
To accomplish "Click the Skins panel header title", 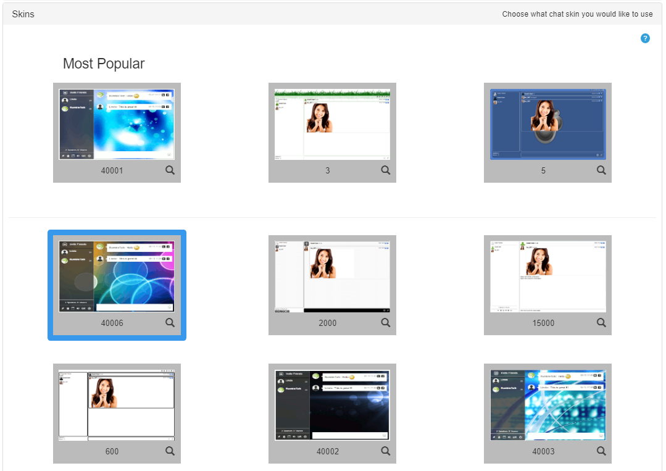I will point(23,14).
